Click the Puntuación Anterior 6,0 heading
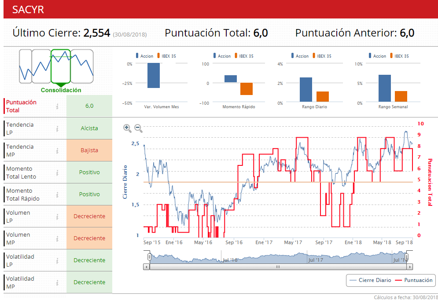This screenshot has height=300, width=438. pos(355,33)
